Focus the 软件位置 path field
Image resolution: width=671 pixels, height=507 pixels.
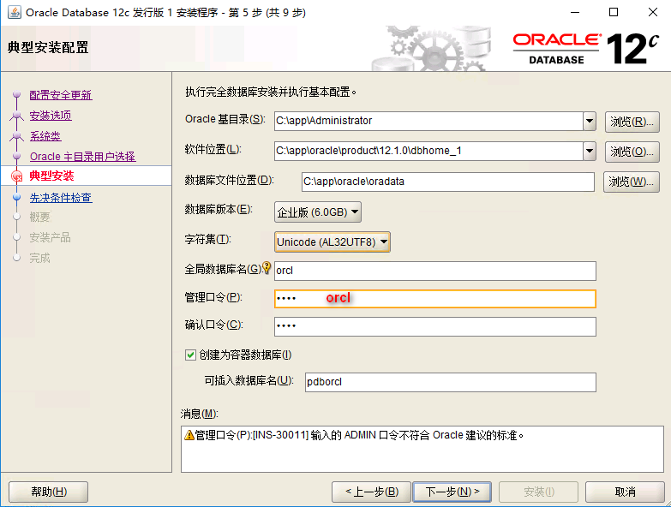[428, 151]
